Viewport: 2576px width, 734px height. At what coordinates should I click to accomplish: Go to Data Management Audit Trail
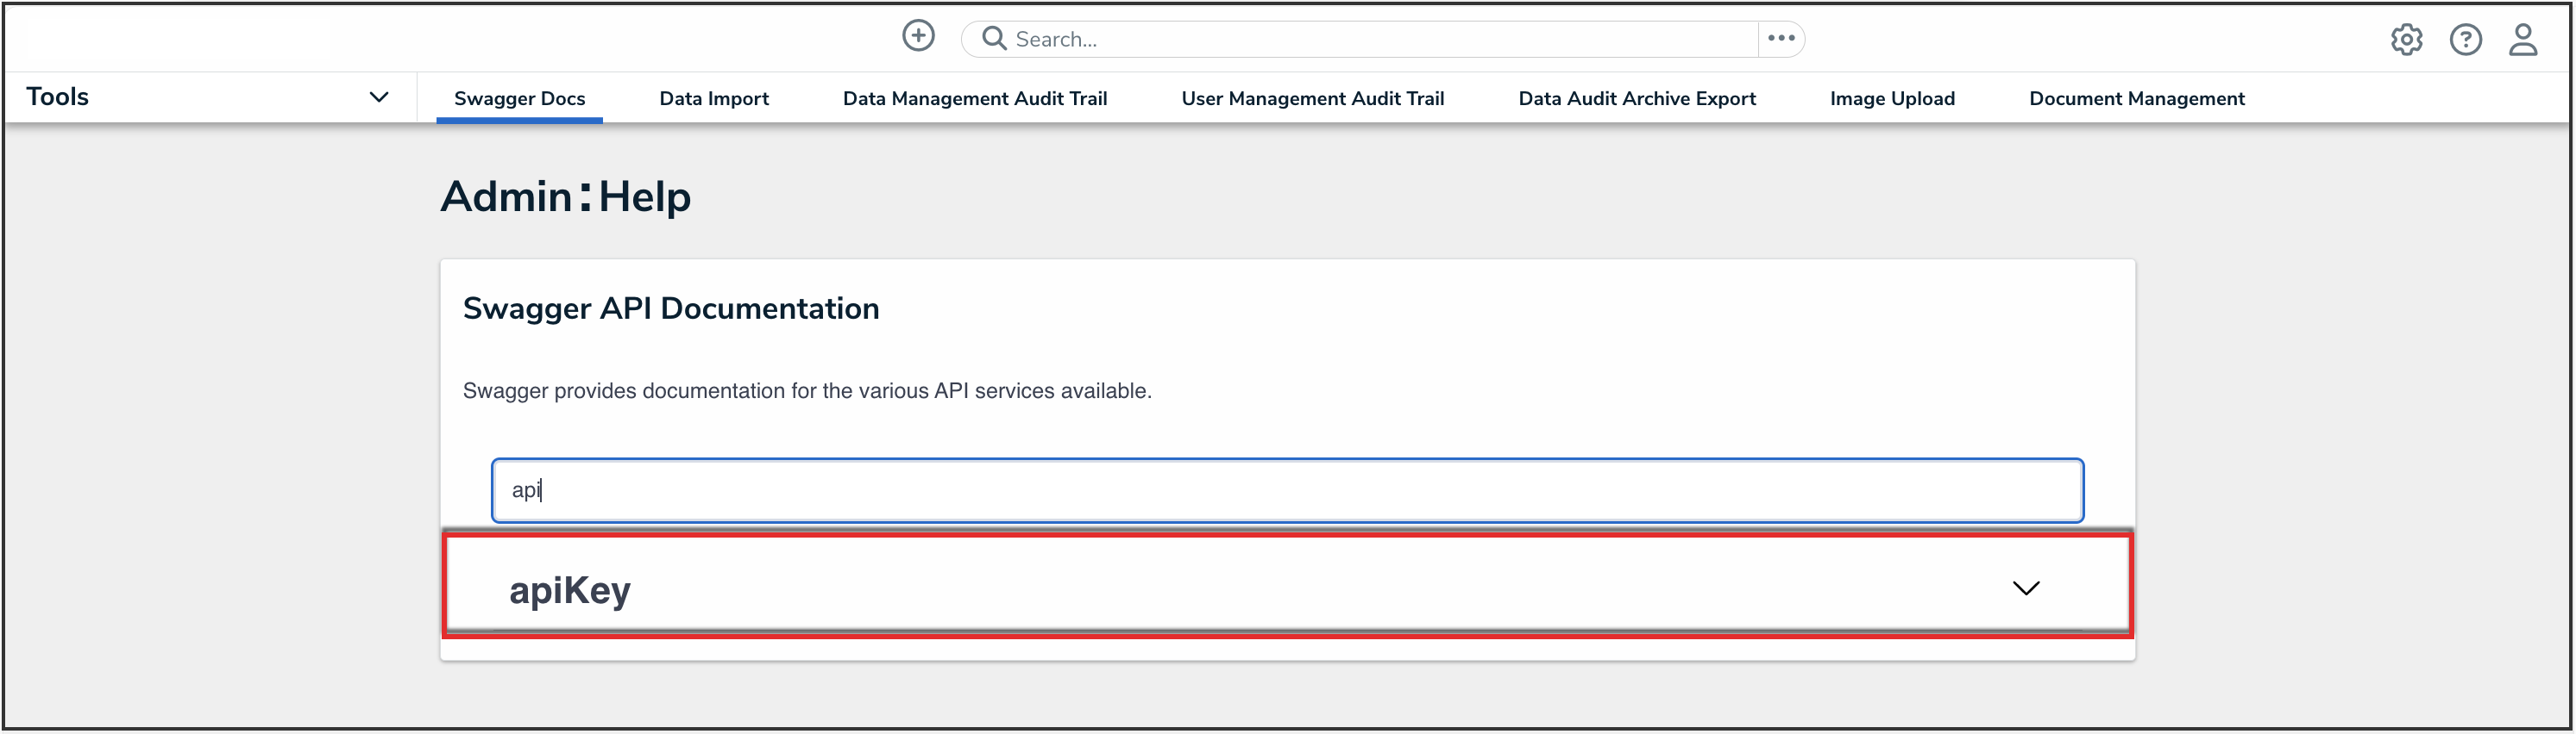tap(974, 98)
